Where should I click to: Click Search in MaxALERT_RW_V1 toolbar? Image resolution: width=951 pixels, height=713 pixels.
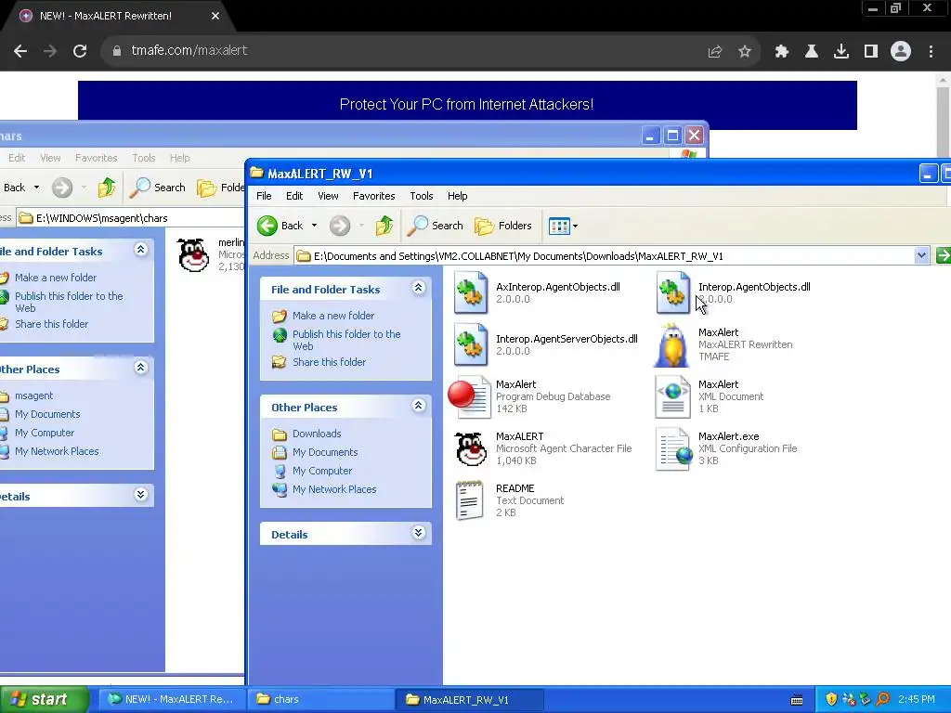pos(435,226)
